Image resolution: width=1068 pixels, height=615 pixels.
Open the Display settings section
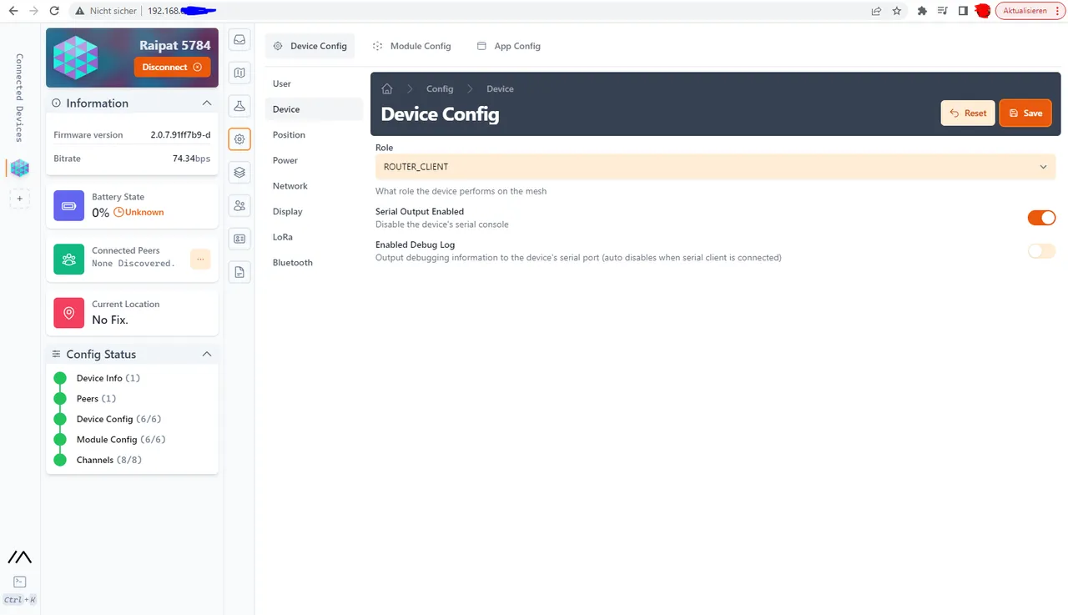pyautogui.click(x=314, y=211)
